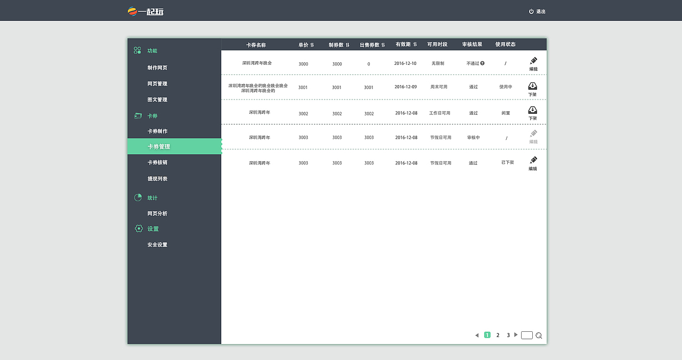
Task: Open 图文管理 in the sidebar
Action: point(157,100)
